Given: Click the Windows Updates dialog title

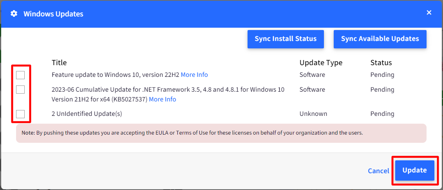Looking at the screenshot, I should pos(53,14).
